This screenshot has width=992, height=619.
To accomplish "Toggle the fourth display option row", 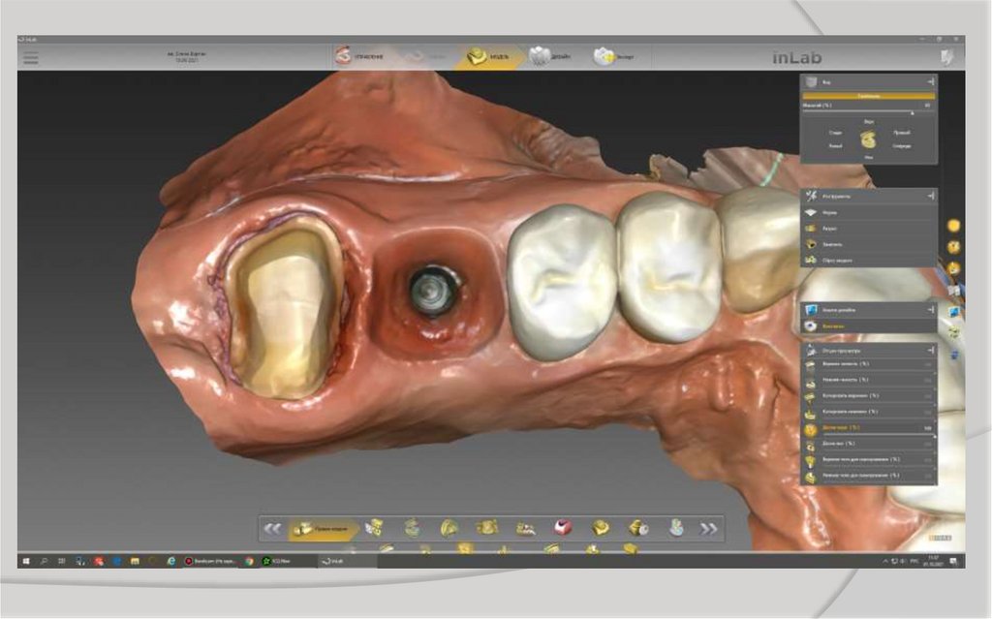I will point(869,412).
